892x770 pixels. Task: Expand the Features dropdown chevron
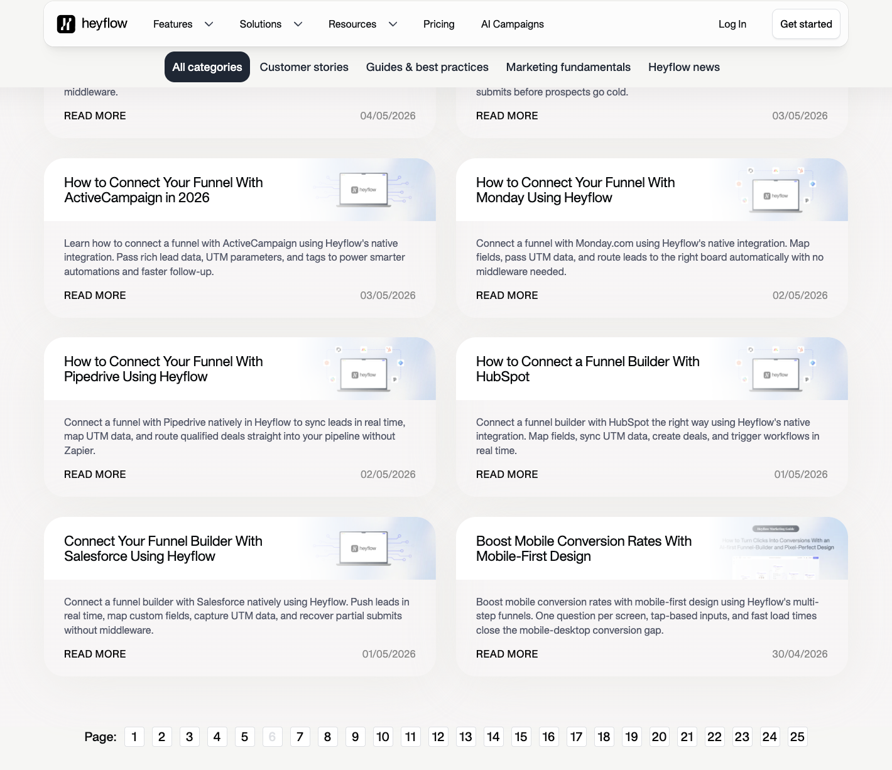coord(209,24)
